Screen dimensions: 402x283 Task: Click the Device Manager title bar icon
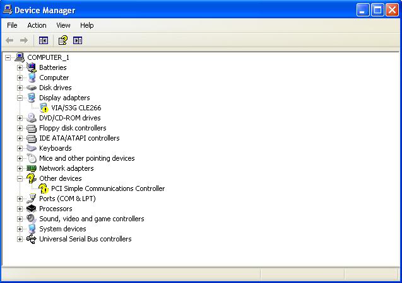(x=8, y=9)
